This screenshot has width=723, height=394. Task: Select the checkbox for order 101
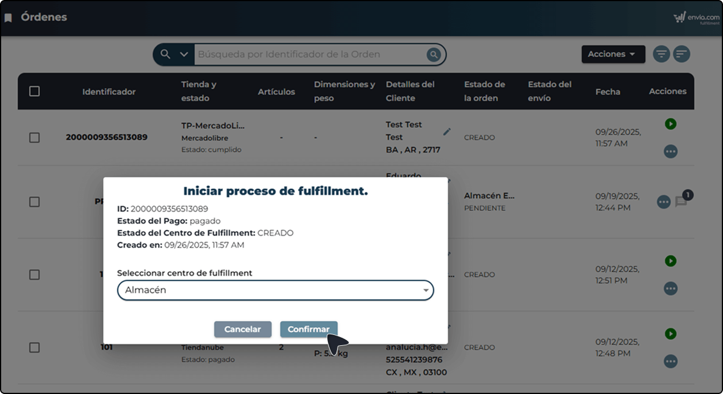click(34, 348)
